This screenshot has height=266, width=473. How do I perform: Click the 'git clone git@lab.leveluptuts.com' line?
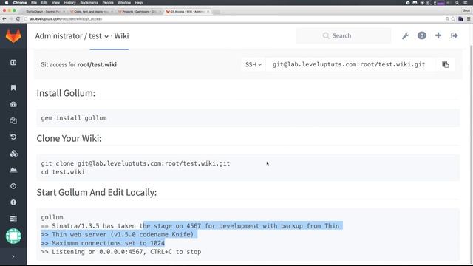(x=135, y=163)
